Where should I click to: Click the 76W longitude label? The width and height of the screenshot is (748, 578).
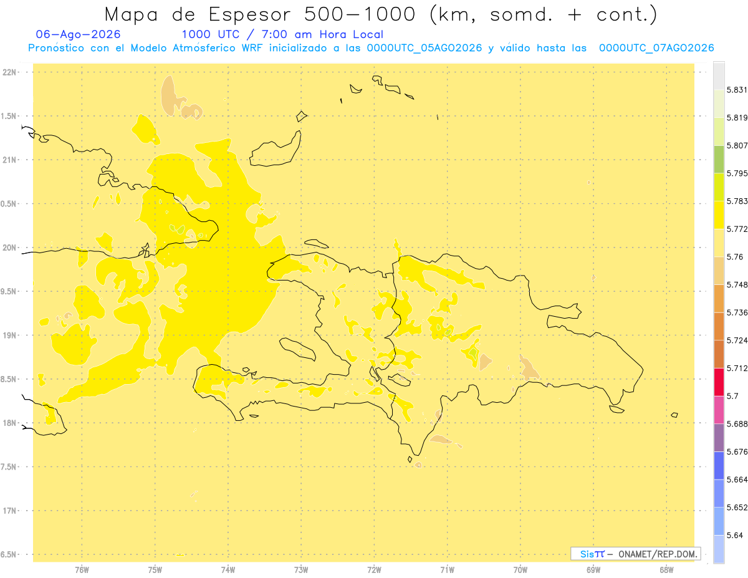[x=82, y=570]
